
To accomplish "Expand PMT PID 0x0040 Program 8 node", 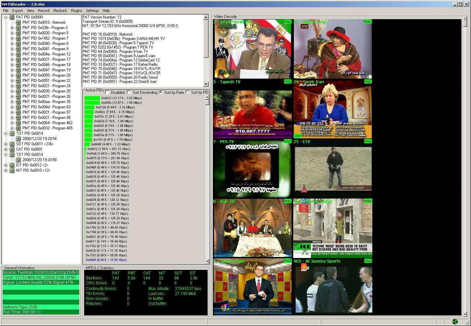I will coord(12,44).
